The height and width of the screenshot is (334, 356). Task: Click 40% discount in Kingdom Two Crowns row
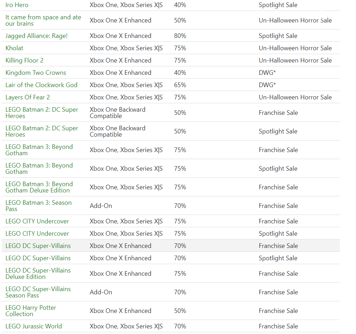pos(180,73)
